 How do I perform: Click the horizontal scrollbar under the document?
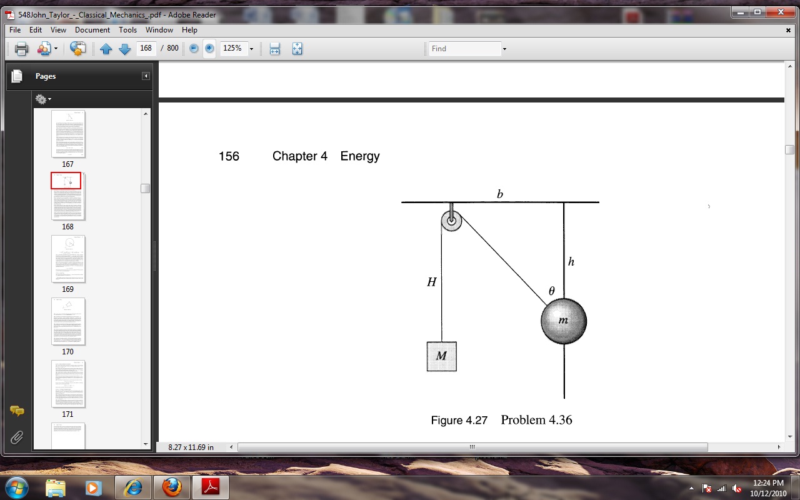coord(472,447)
